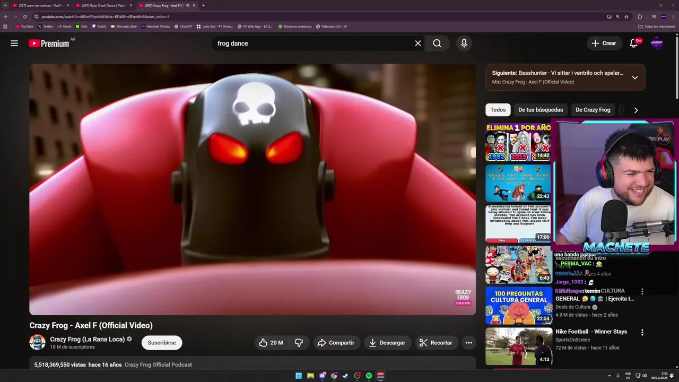679x382 pixels.
Task: Open the Chrome apps grid shortcut
Action: point(5,26)
